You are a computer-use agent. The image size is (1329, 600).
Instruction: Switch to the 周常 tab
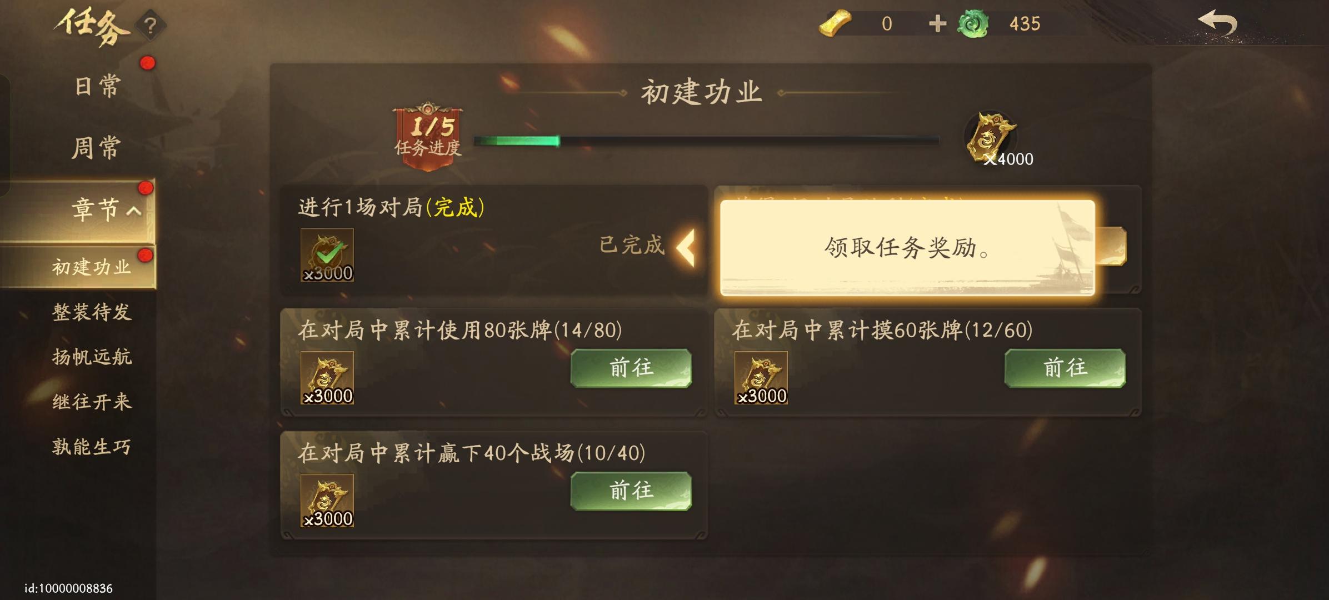(x=97, y=148)
